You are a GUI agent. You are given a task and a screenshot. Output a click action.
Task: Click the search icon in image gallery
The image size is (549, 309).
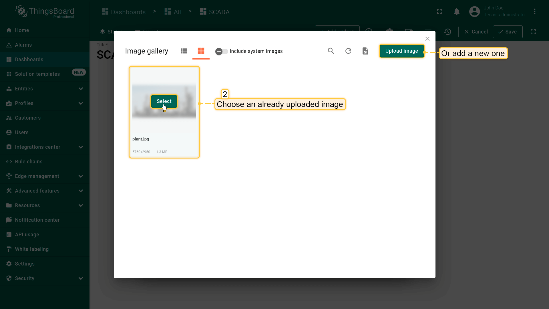pyautogui.click(x=331, y=51)
